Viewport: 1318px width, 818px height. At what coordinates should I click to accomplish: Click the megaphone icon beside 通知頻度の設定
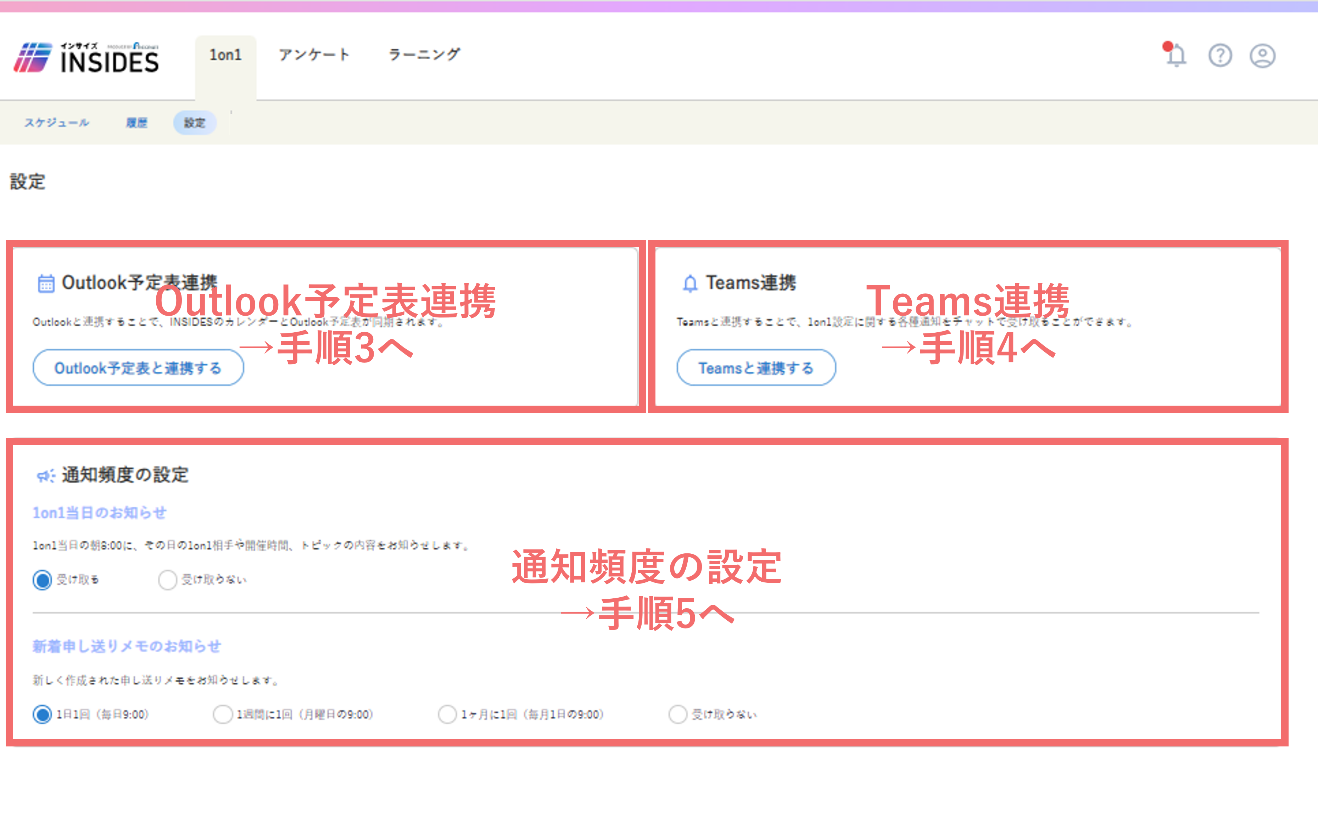[46, 475]
